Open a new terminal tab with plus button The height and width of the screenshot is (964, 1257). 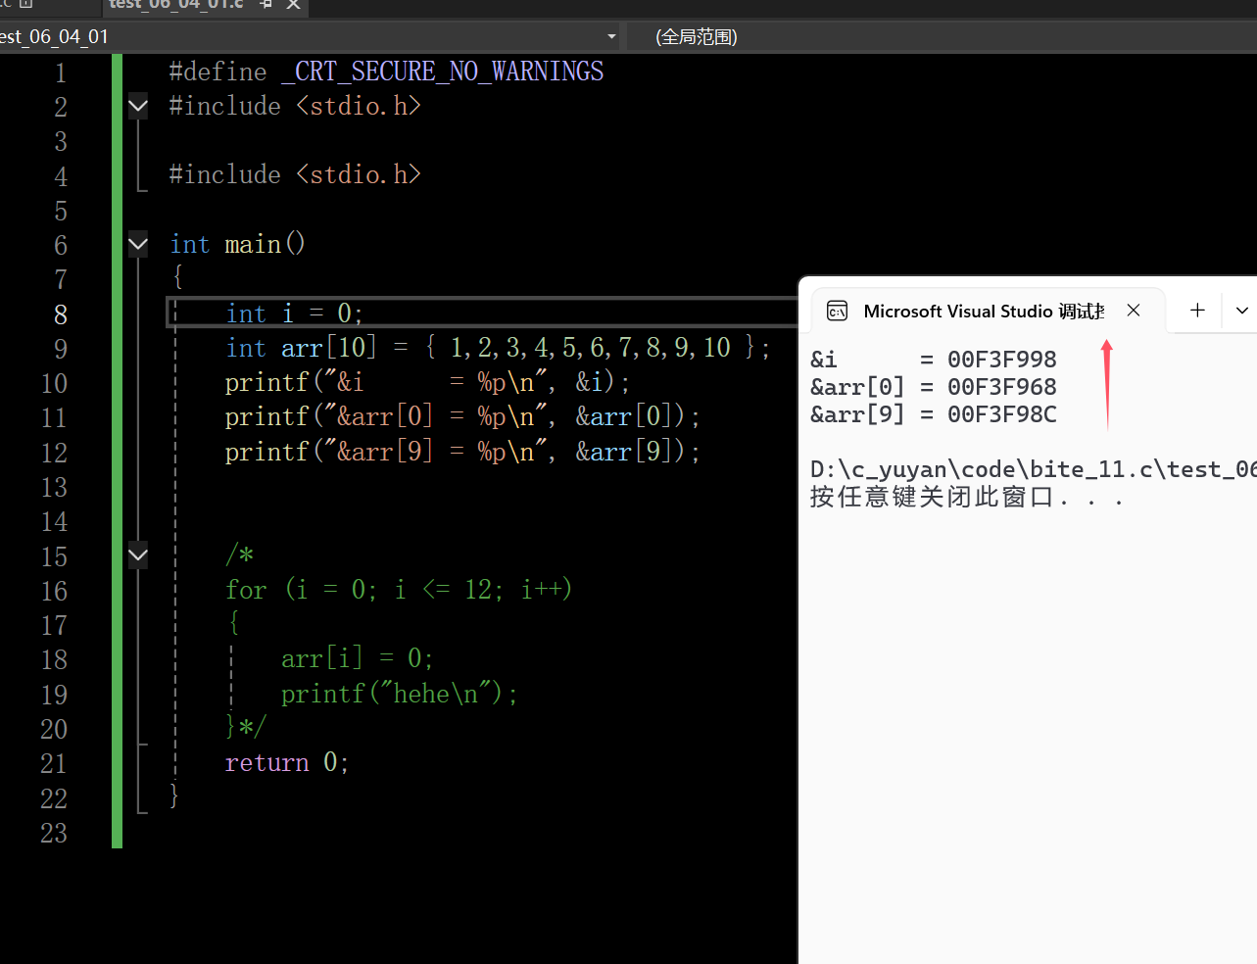(1197, 311)
